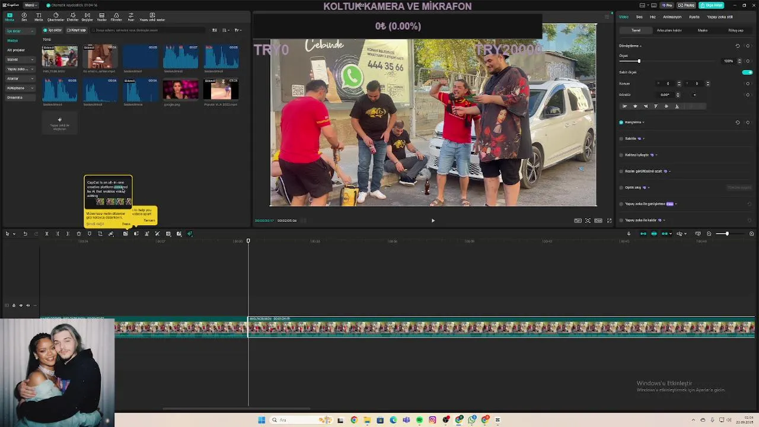
Task: Expand the Yapay zeka sidebar section
Action: pyautogui.click(x=32, y=69)
